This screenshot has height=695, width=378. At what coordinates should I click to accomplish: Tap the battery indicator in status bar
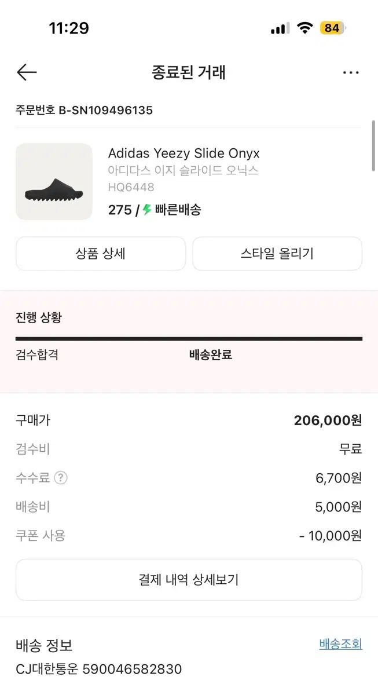click(x=333, y=28)
